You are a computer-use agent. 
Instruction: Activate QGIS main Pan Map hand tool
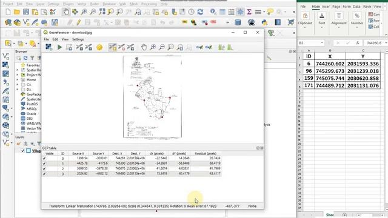tap(66, 12)
